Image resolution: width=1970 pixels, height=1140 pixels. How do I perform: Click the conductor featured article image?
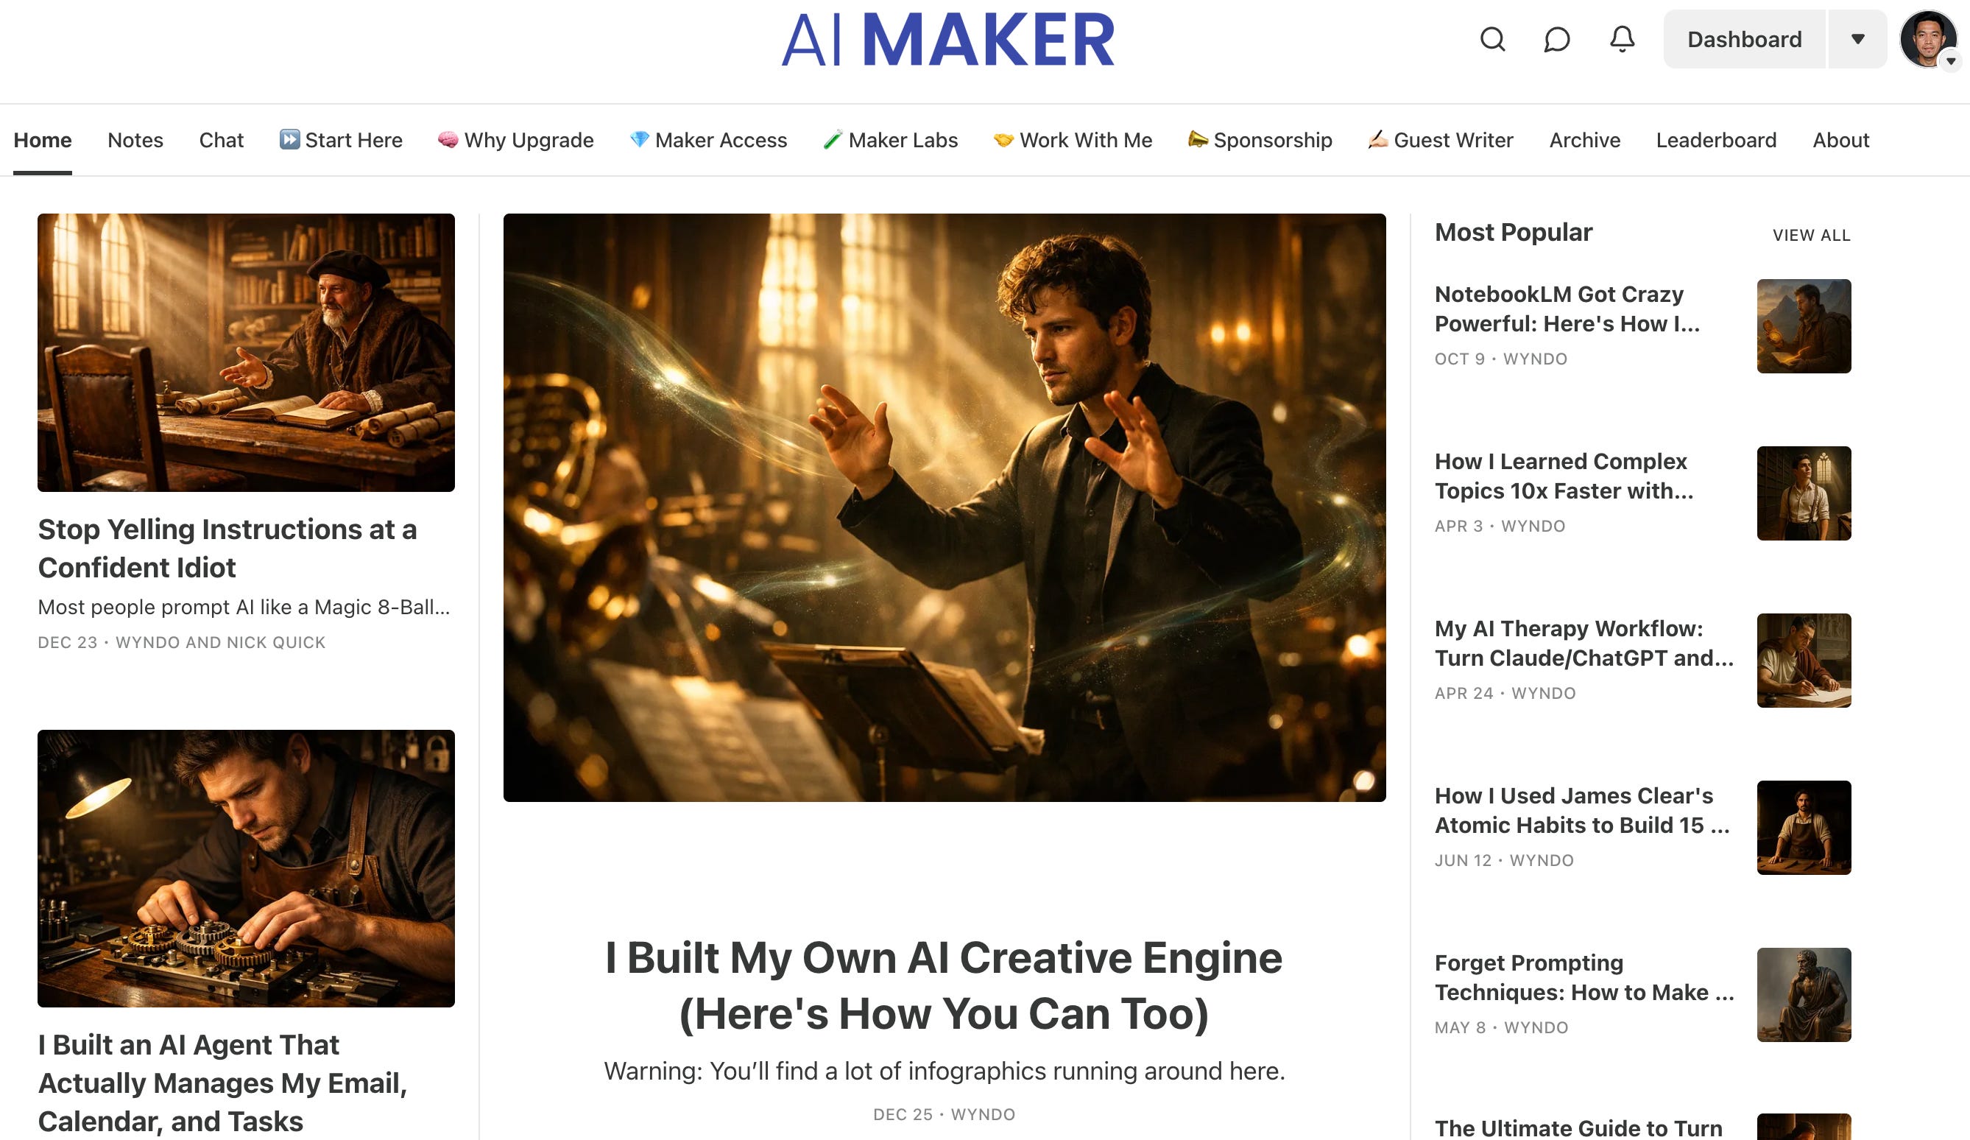click(x=945, y=507)
